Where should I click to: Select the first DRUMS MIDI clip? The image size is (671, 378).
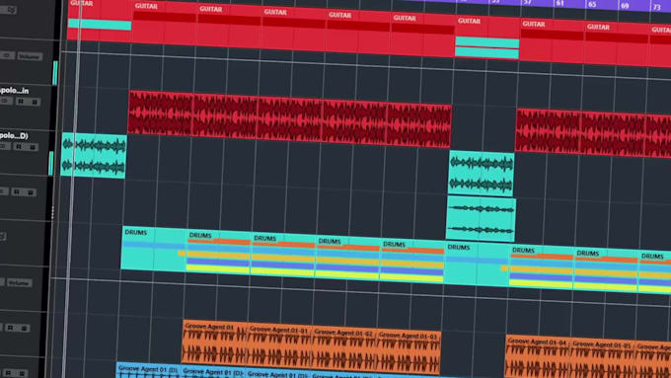point(154,249)
